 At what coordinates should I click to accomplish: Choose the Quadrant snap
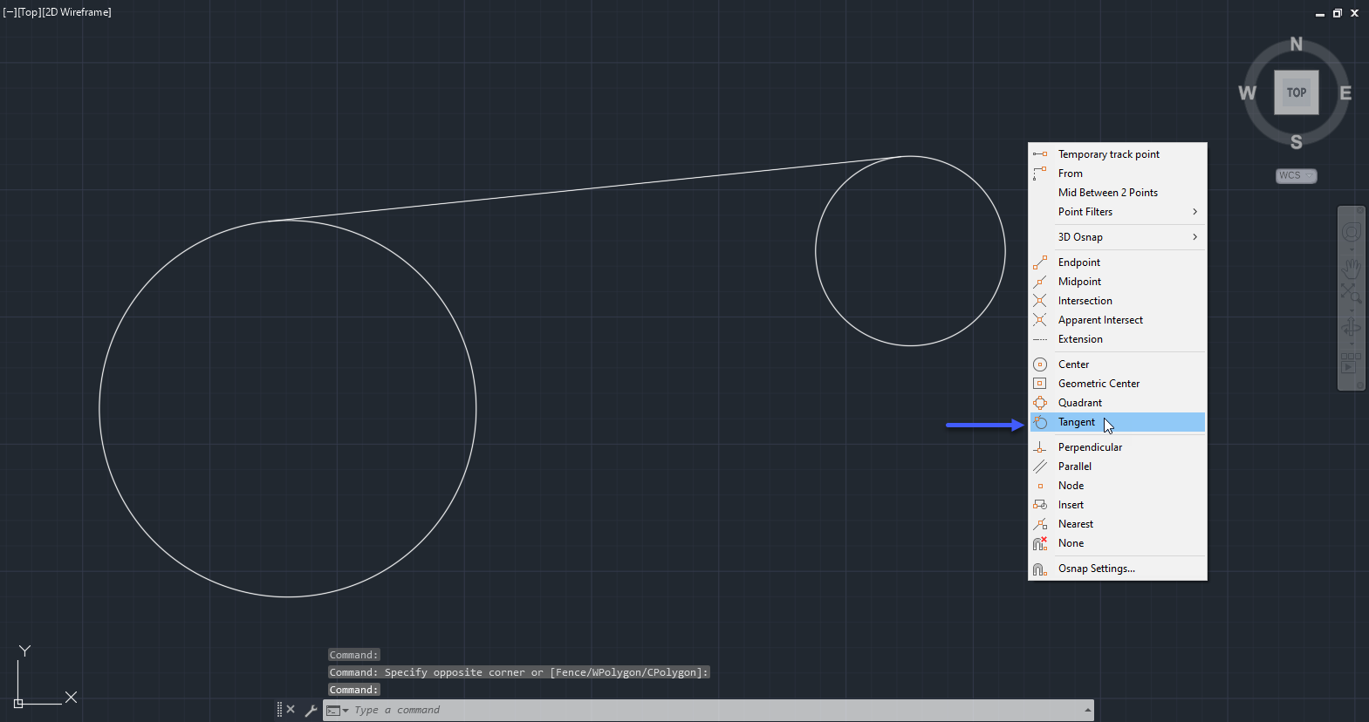(1118, 403)
